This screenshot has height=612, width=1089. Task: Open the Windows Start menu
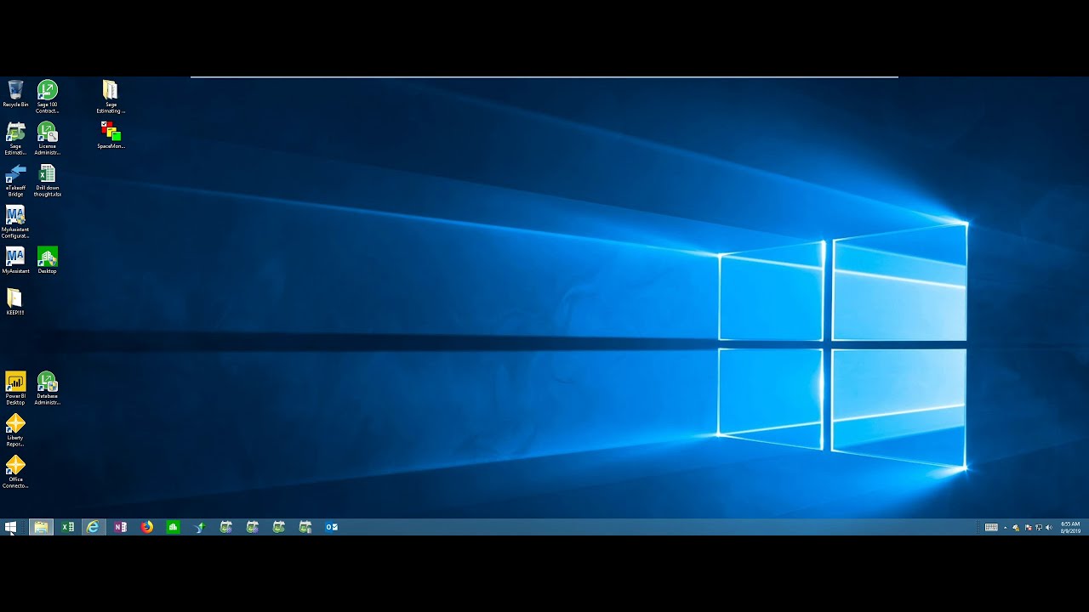[x=10, y=527]
